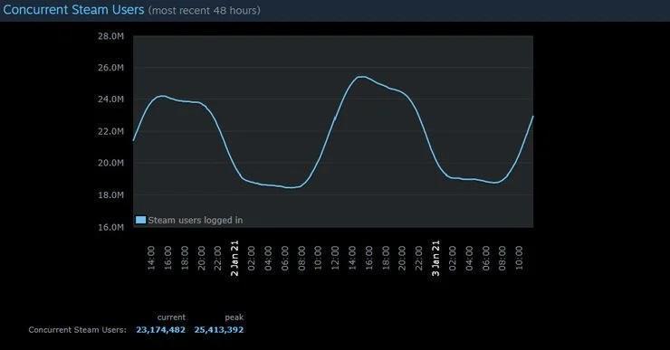Click the current users value 23,174,482
670x350 pixels.
point(160,329)
